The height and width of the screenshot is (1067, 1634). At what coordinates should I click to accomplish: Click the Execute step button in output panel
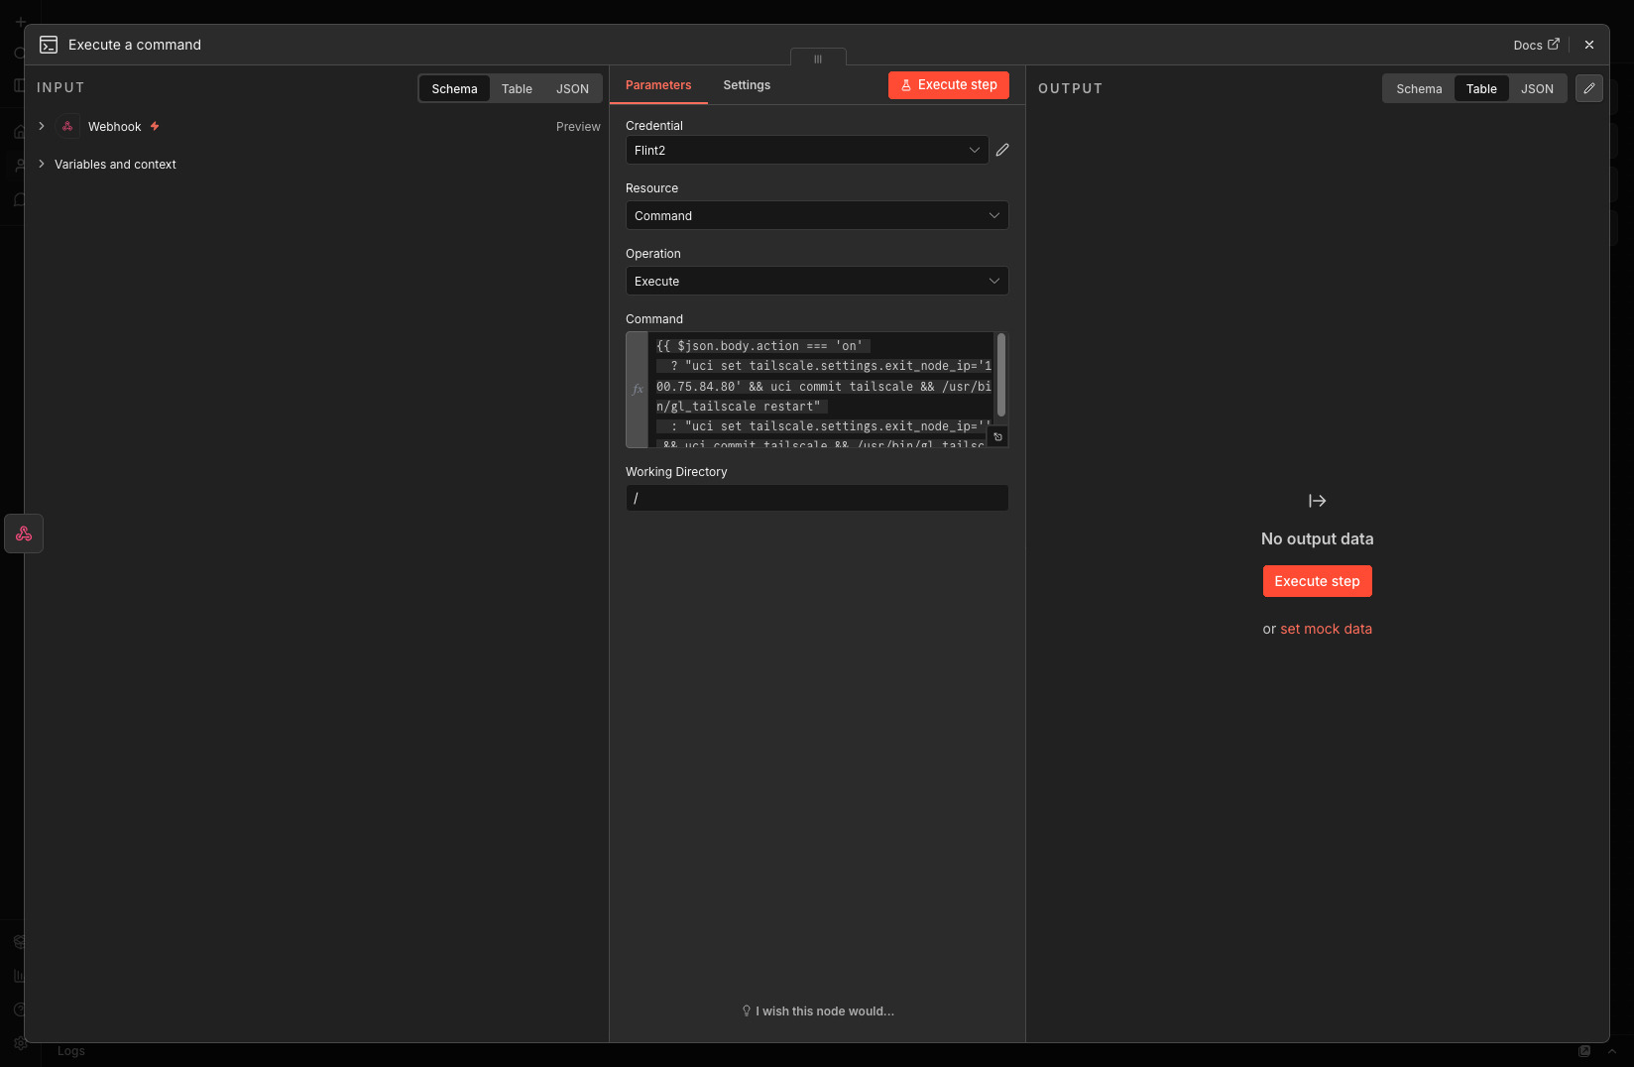point(1317,581)
